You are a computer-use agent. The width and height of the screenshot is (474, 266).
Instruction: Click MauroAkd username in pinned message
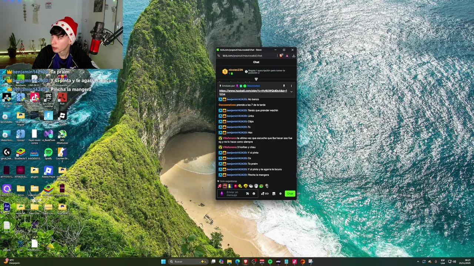253,86
